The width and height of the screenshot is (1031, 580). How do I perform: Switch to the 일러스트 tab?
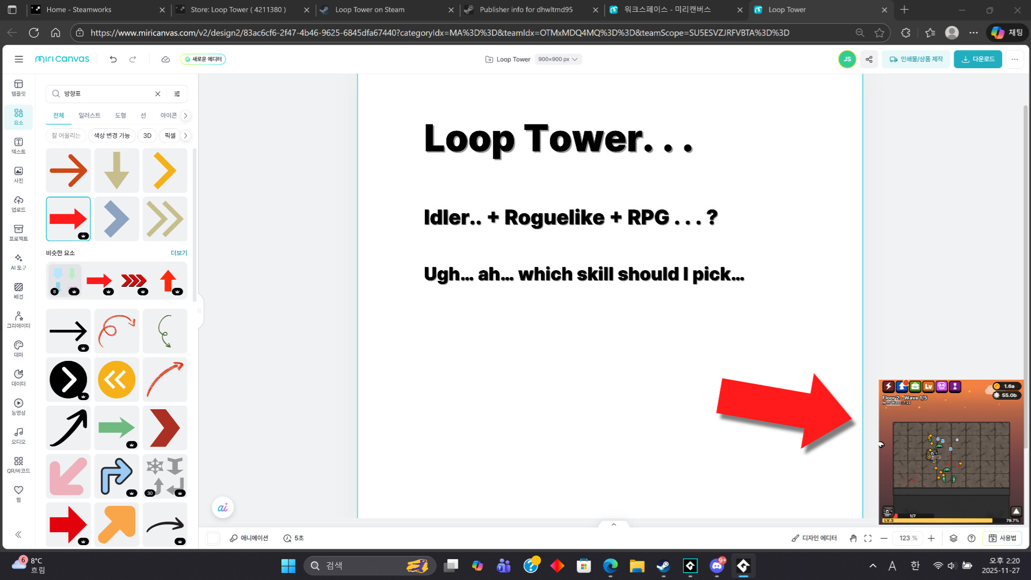[x=90, y=115]
